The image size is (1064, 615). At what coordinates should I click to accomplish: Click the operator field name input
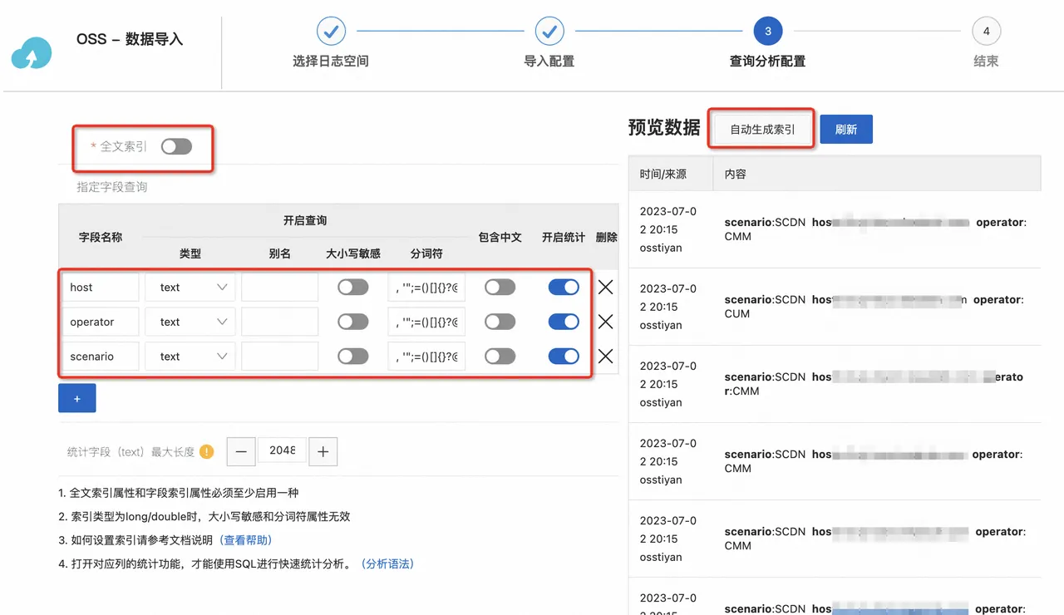point(101,322)
